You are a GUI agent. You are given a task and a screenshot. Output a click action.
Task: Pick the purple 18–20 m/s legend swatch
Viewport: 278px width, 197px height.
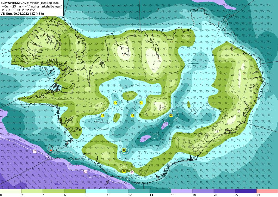pyautogui.click(x=203, y=191)
